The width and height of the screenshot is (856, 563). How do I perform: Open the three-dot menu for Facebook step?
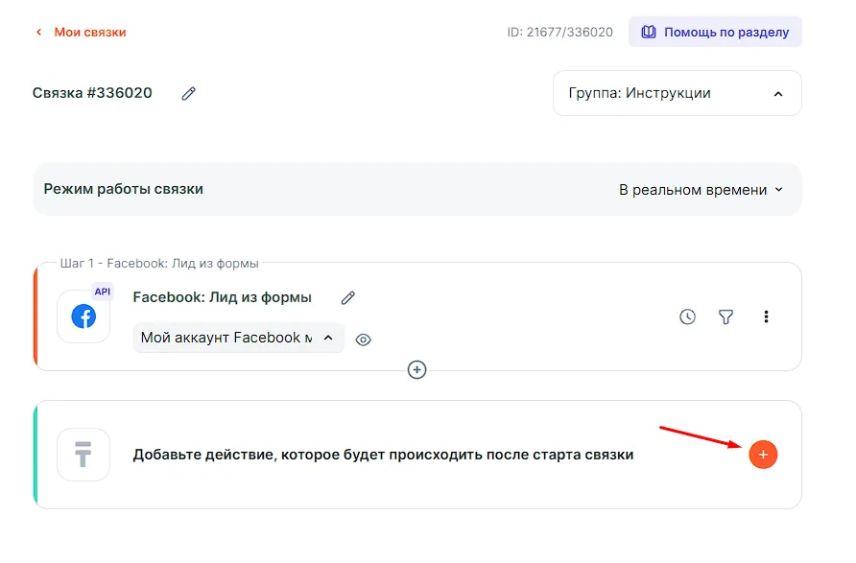coord(766,317)
